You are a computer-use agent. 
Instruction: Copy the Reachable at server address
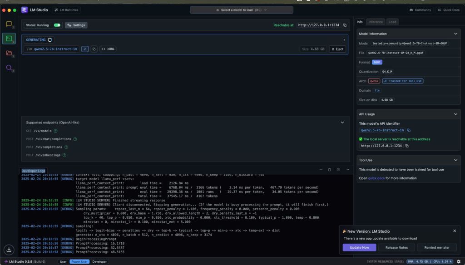coord(345,25)
